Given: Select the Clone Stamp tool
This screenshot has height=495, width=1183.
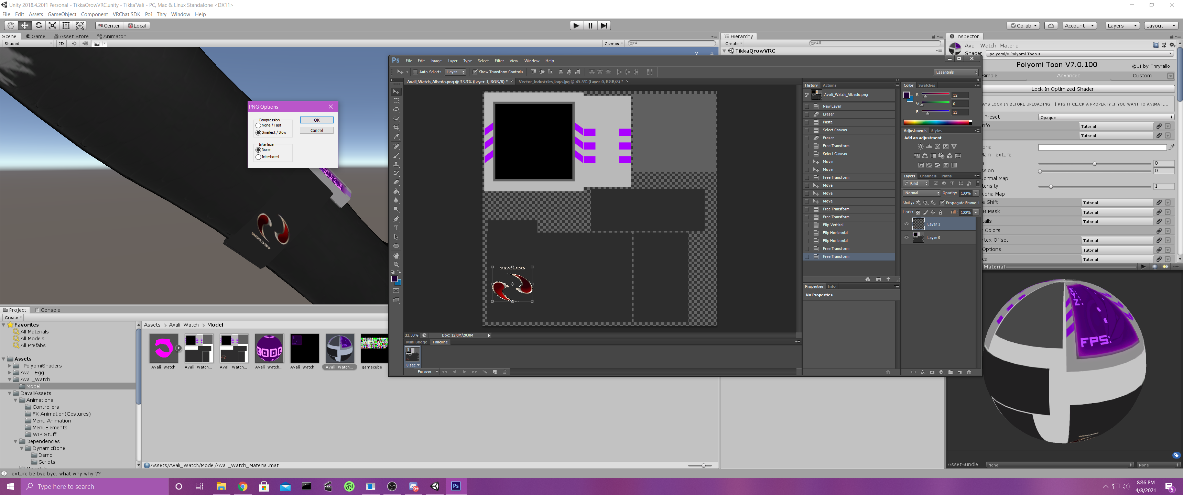Looking at the screenshot, I should pyautogui.click(x=396, y=164).
